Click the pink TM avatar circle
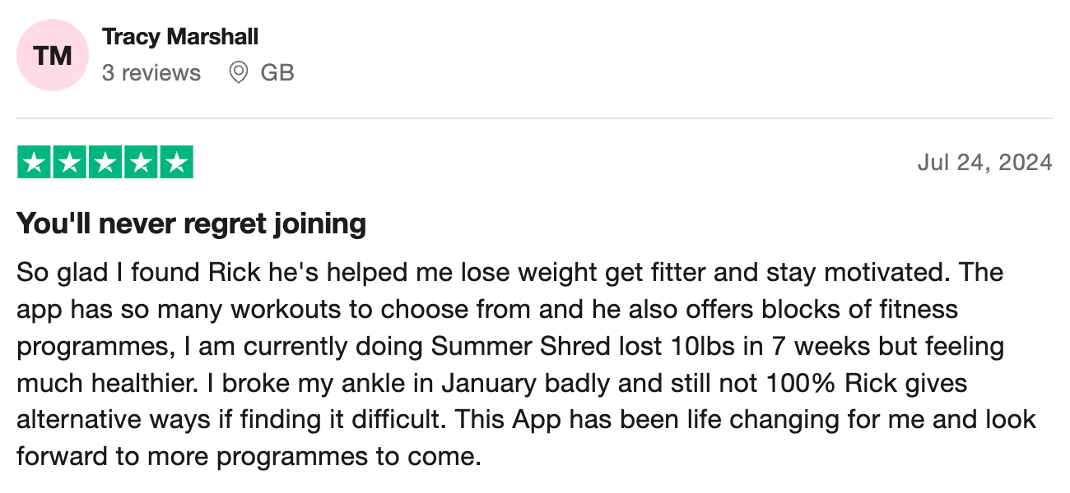Screen dimensions: 1070x493 (x=53, y=56)
